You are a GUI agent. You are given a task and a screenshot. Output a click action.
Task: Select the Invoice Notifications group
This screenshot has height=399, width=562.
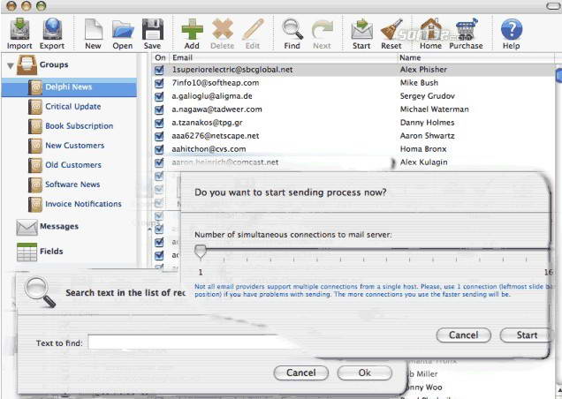[x=84, y=204]
